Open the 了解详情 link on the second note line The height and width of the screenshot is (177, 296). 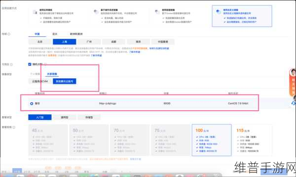coord(135,52)
